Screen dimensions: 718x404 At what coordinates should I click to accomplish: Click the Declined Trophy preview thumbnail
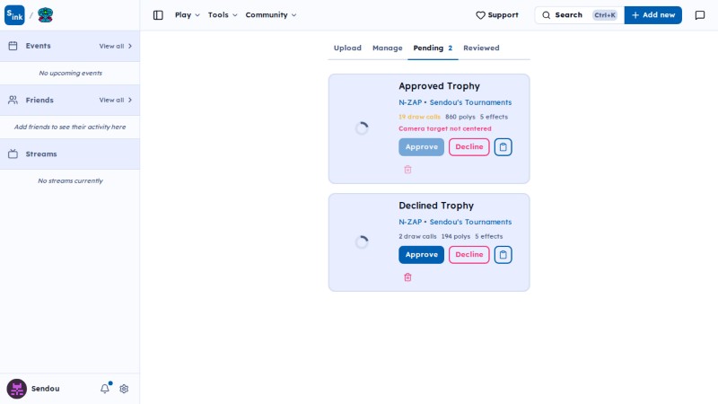[362, 242]
